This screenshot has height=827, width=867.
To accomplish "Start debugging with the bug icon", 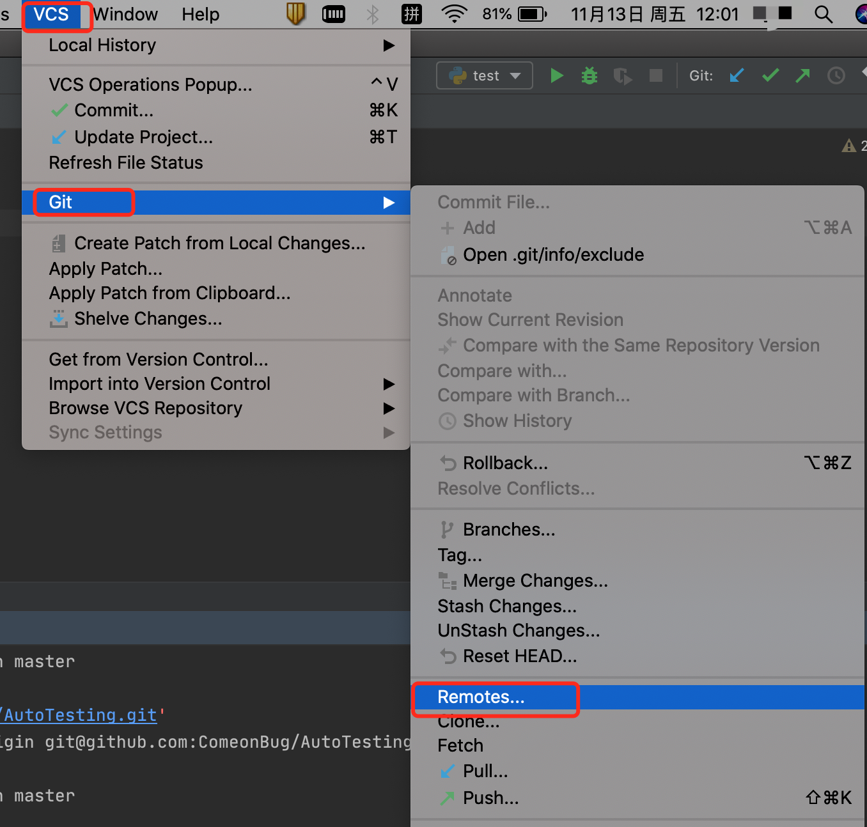I will point(590,76).
